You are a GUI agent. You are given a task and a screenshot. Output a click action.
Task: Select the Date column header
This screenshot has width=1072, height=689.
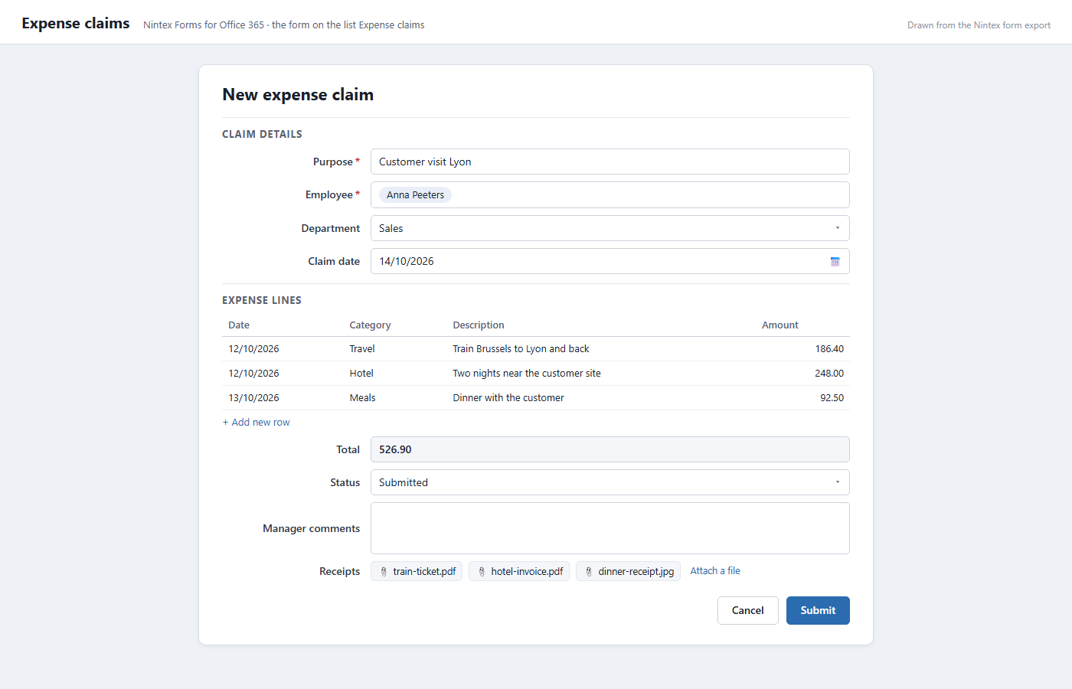click(239, 325)
